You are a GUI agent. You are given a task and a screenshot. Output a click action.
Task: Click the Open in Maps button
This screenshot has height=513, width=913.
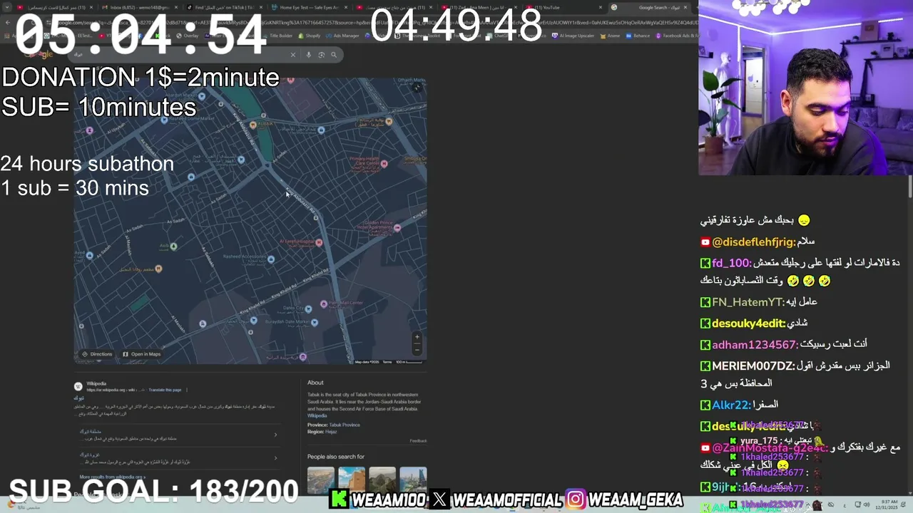pyautogui.click(x=142, y=354)
